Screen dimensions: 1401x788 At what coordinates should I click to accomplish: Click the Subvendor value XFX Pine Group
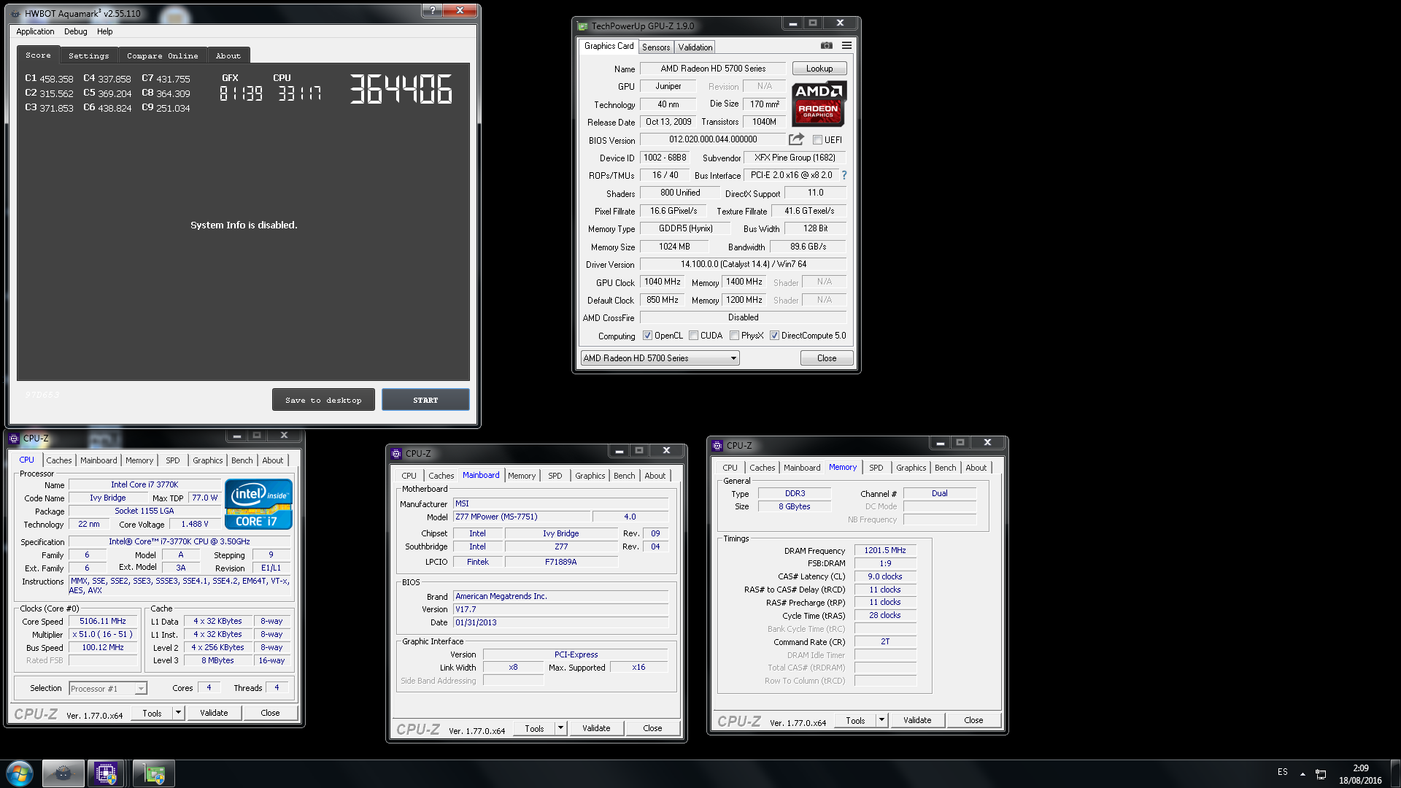pos(794,158)
